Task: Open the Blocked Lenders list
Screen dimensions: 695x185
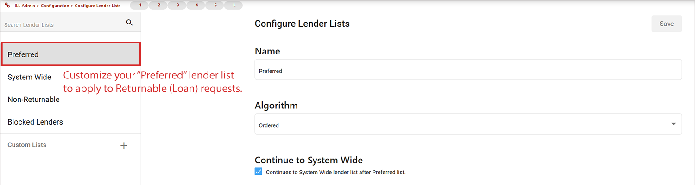Action: 35,122
